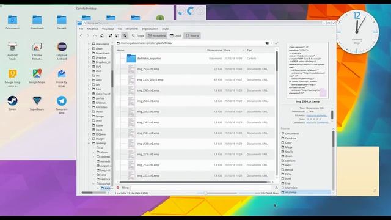391x220 pixels.
Task: Click the Commento add-comment link
Action: (317, 123)
